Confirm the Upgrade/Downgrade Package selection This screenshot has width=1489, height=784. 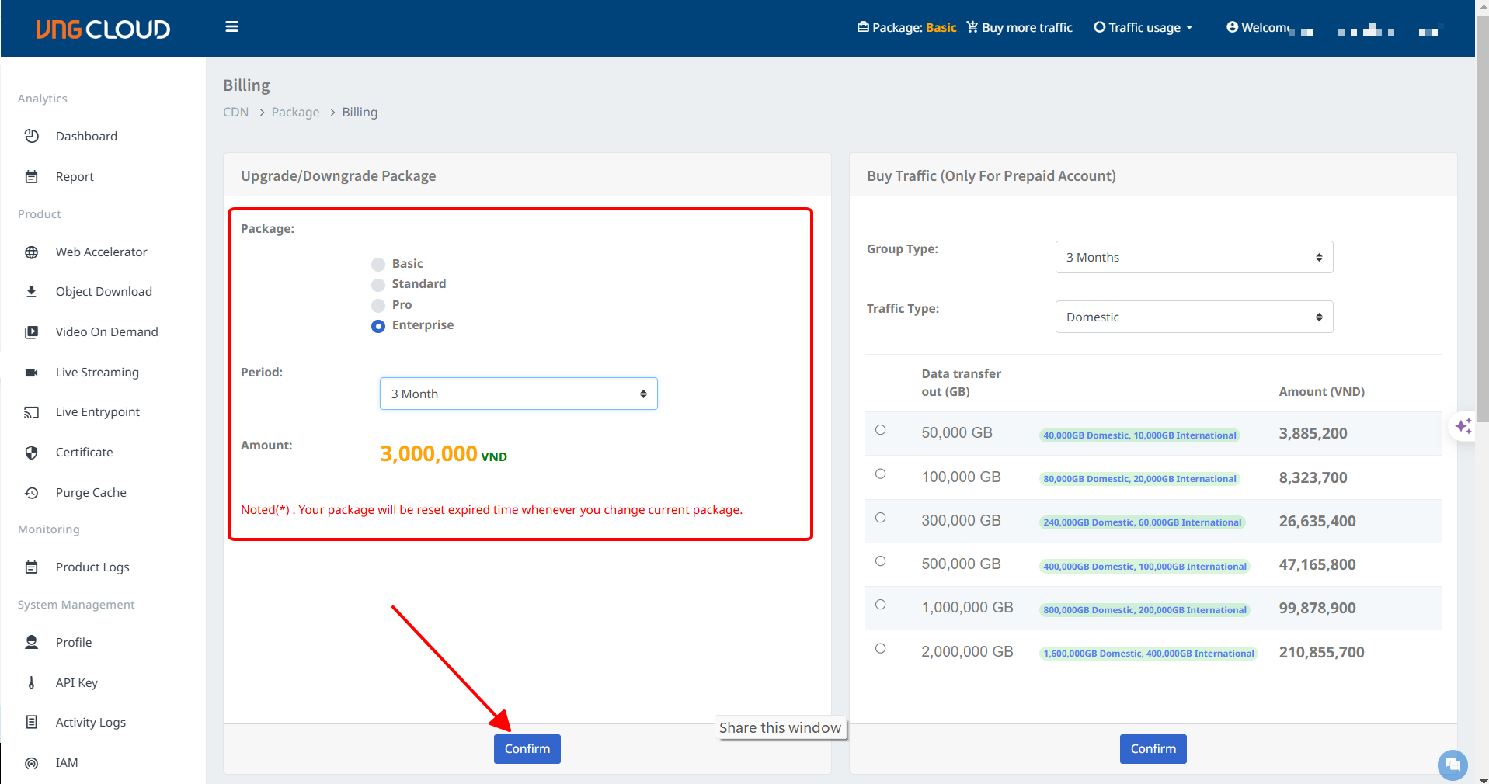527,749
